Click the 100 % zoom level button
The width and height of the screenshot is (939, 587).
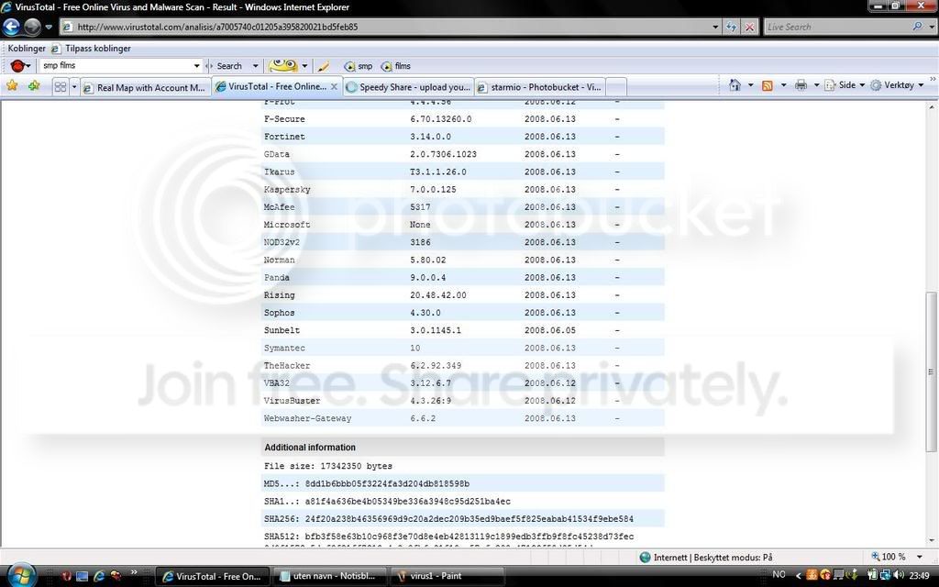[x=888, y=557]
